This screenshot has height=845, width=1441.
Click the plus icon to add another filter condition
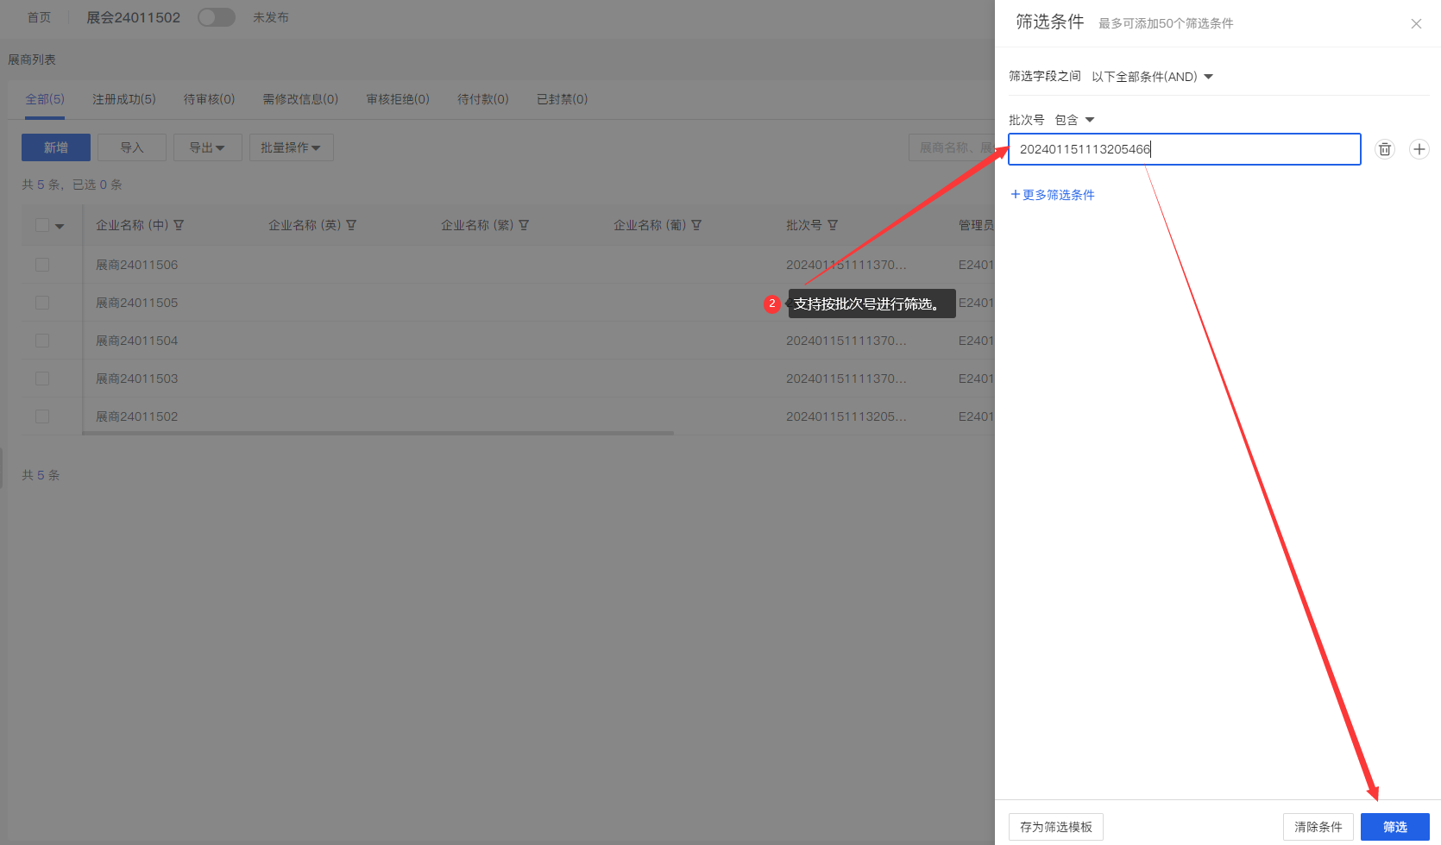1419,149
